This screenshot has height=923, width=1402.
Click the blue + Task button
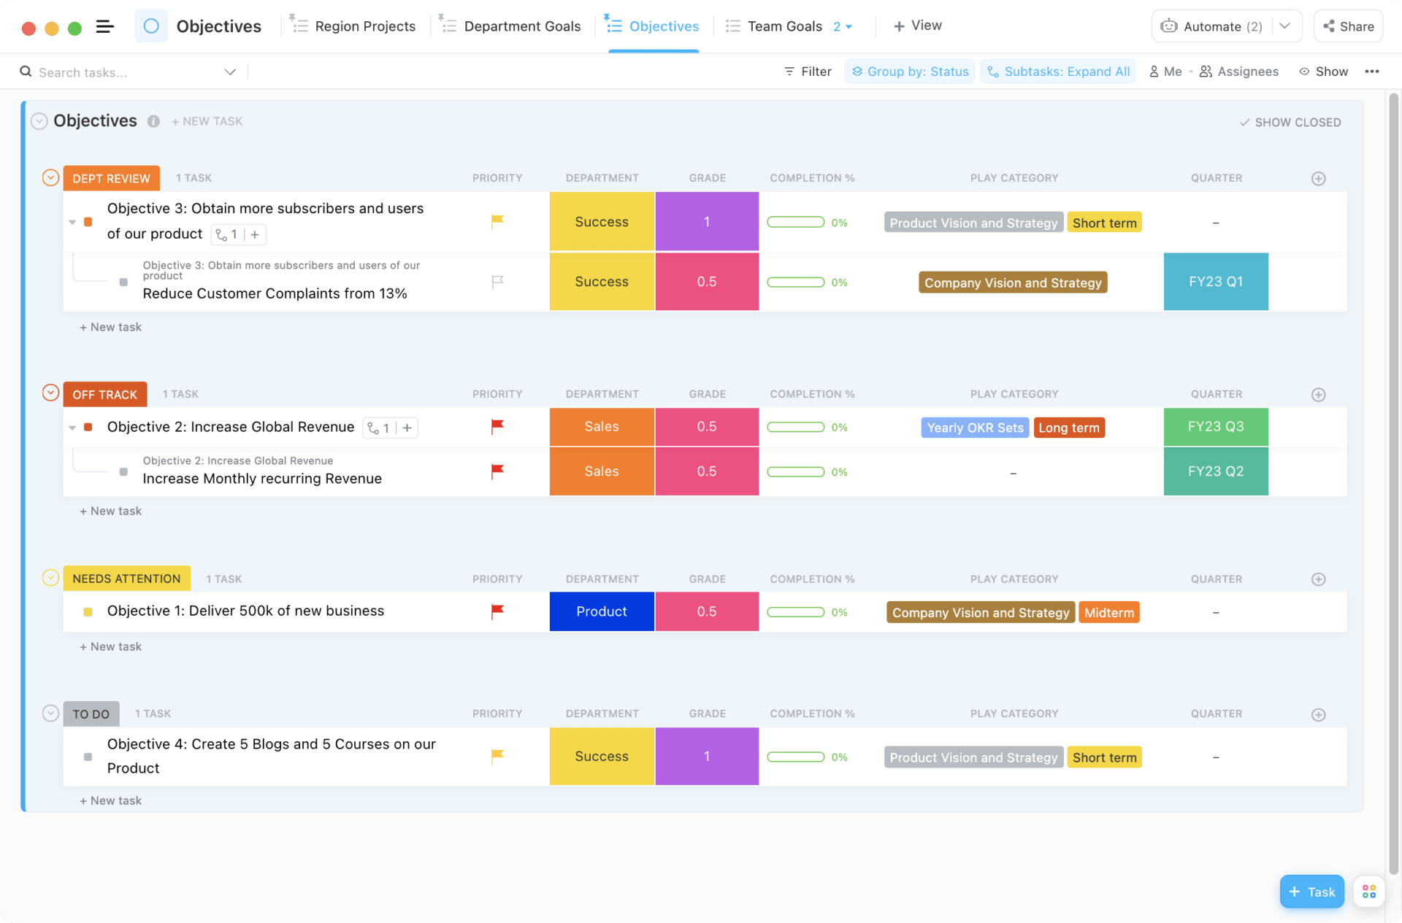tap(1311, 892)
